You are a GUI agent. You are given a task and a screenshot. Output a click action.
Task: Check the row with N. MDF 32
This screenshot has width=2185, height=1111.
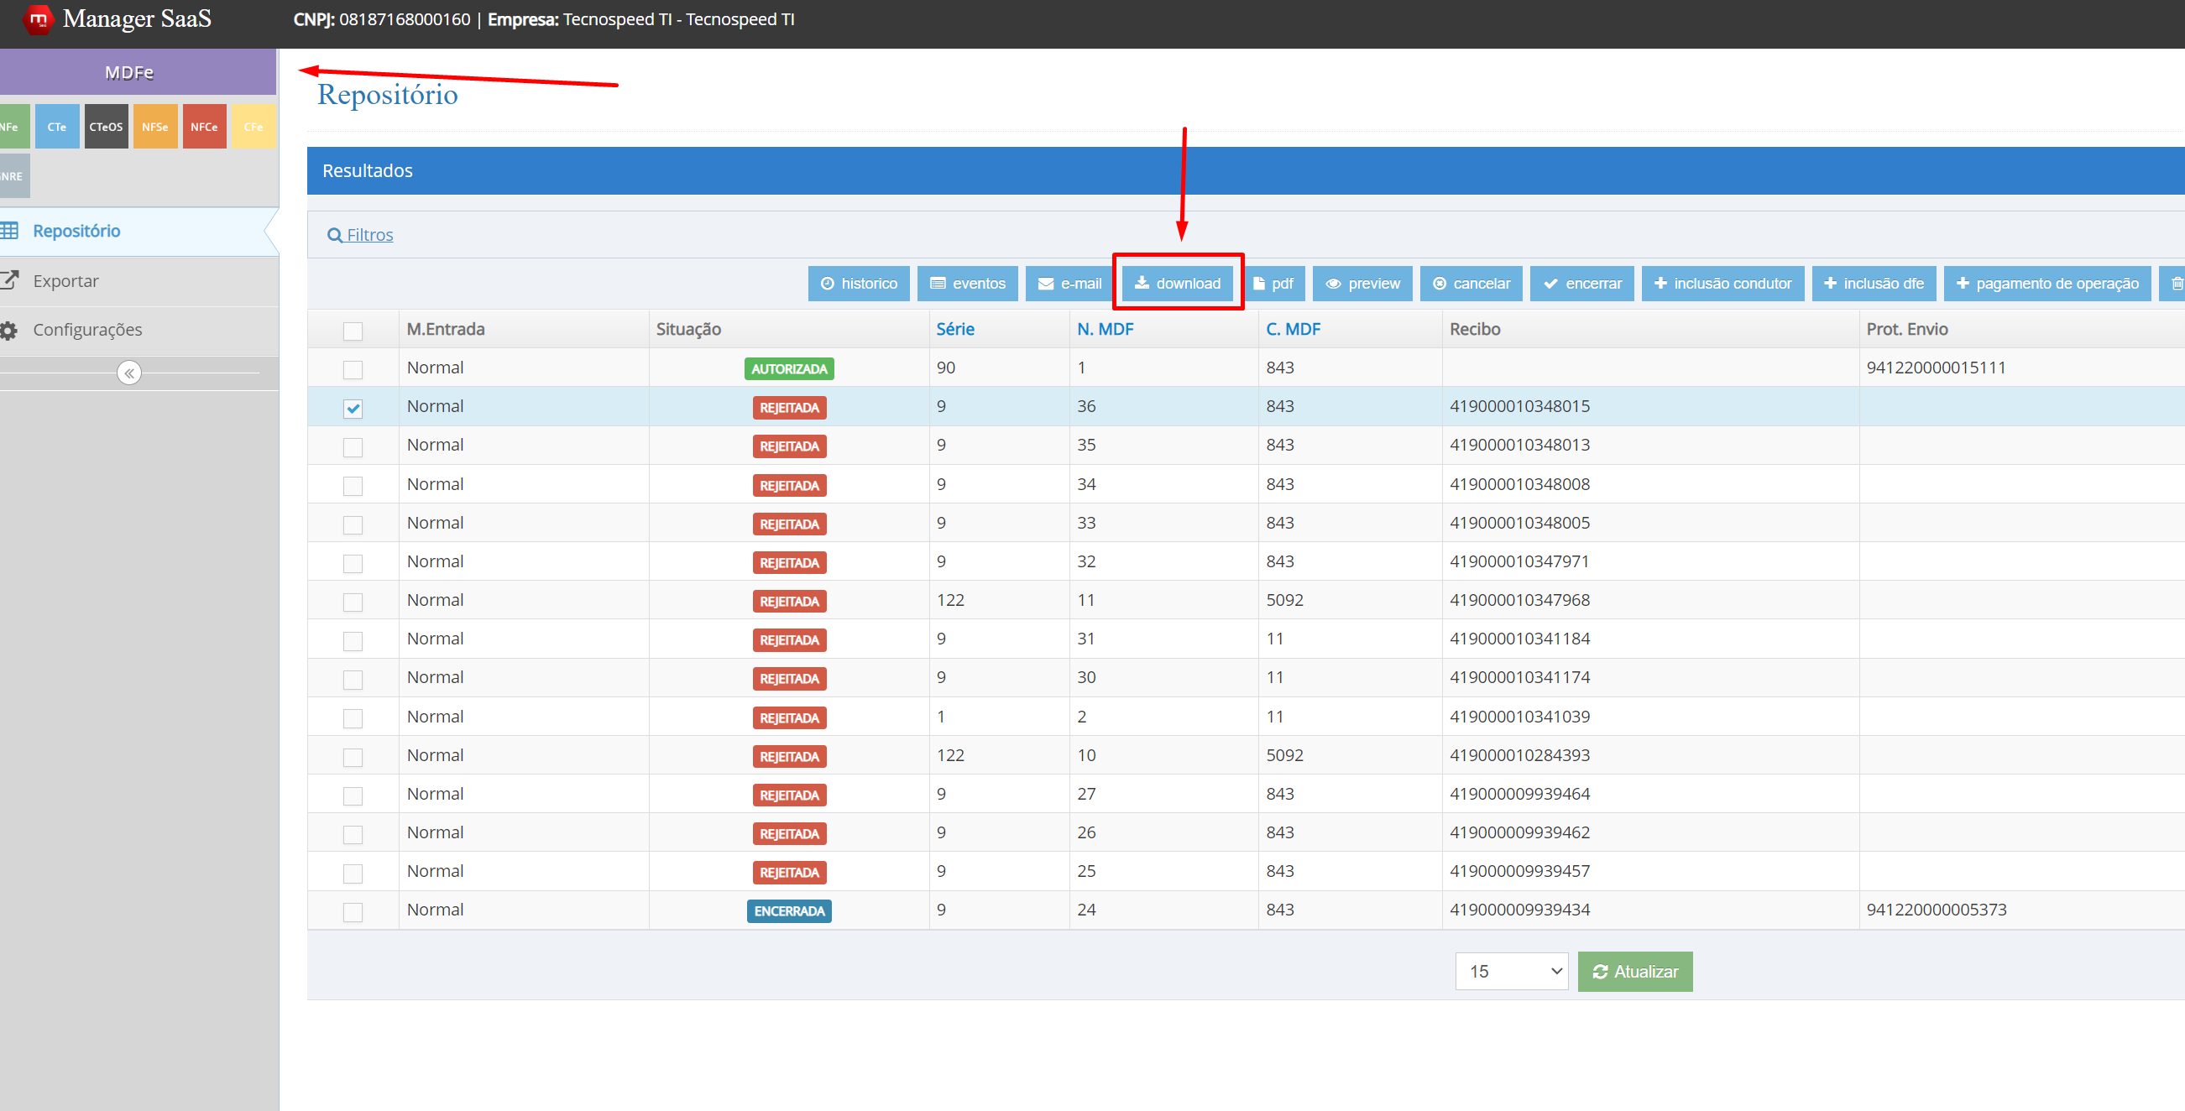coord(353,563)
